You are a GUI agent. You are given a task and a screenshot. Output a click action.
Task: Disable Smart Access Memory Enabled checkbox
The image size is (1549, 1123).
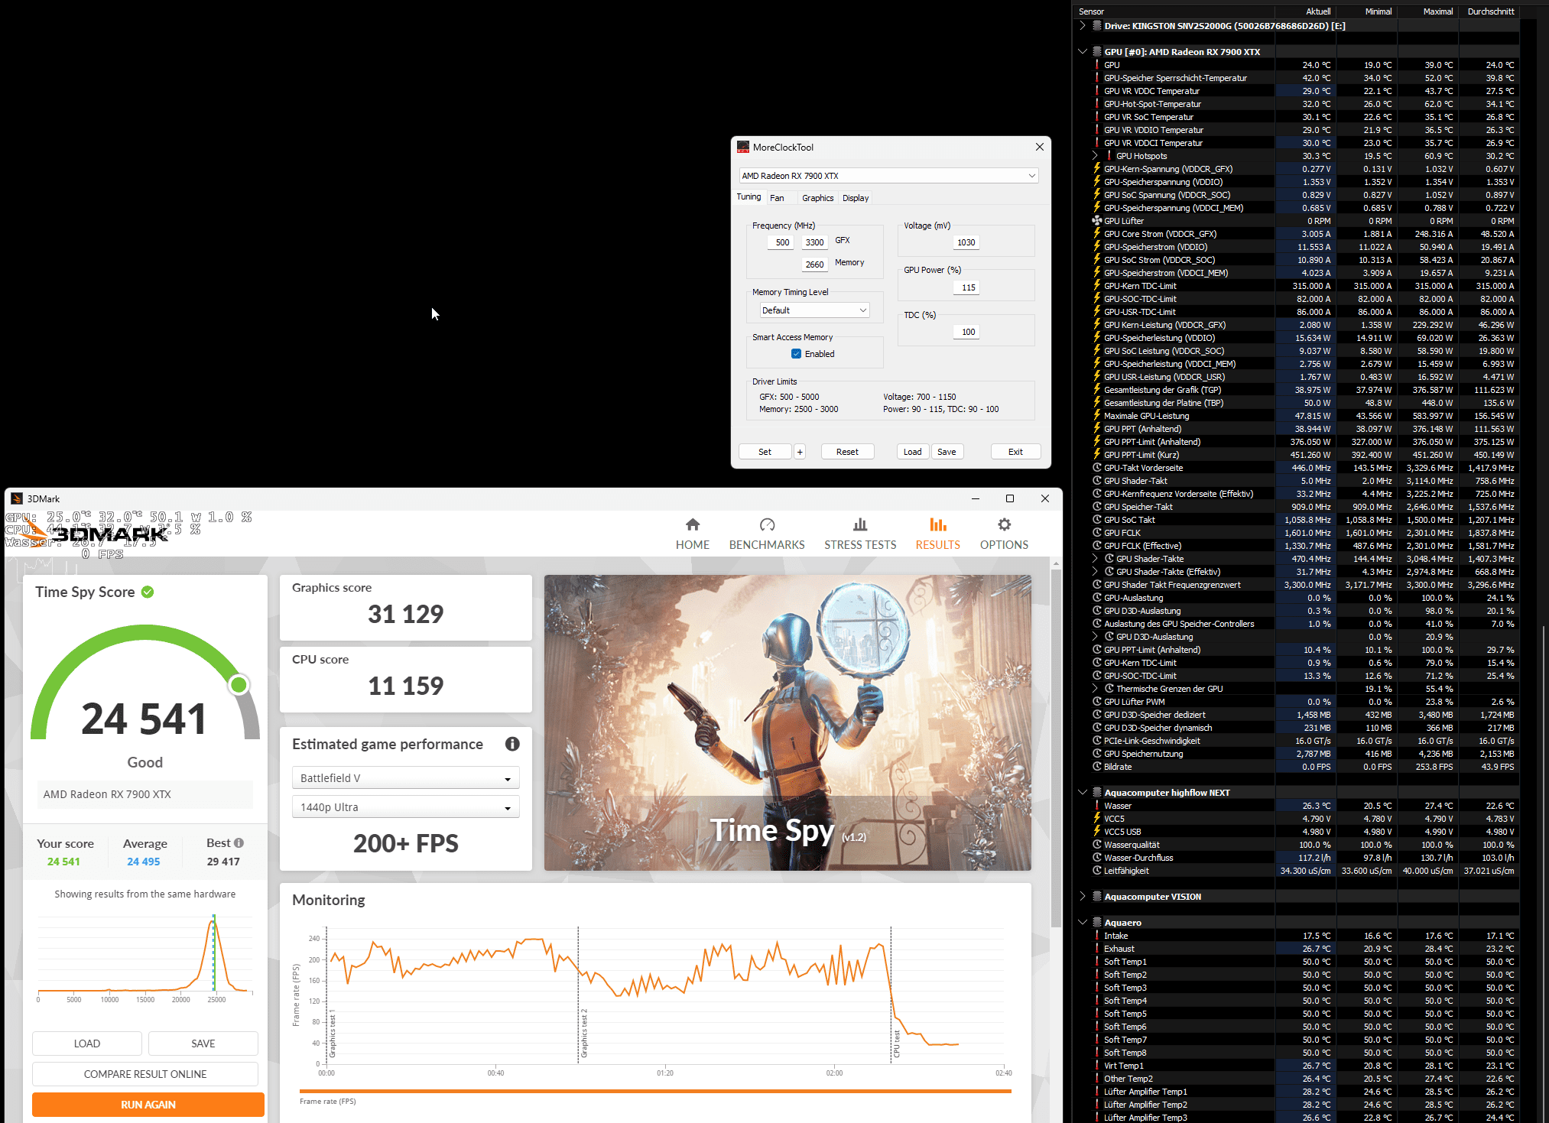[x=796, y=354]
